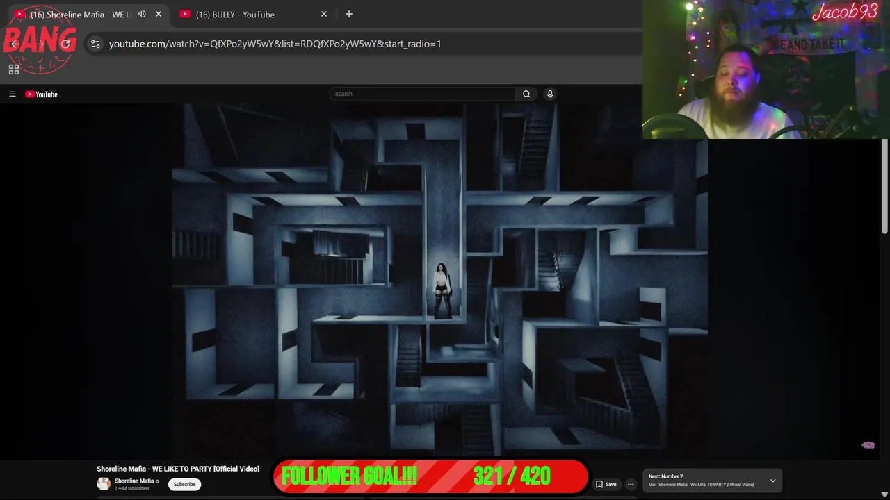Click the page vertical scrollbar thumb
This screenshot has width=890, height=500.
[884, 186]
